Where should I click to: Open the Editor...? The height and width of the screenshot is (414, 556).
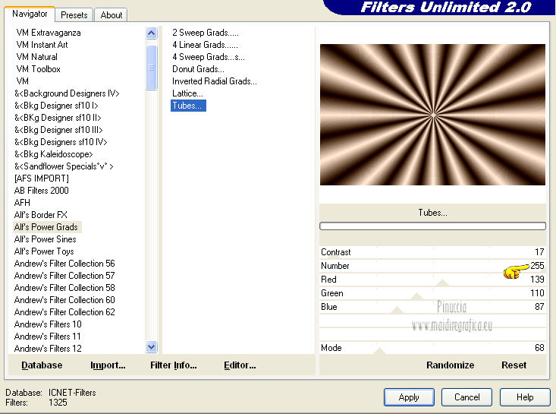(x=240, y=365)
